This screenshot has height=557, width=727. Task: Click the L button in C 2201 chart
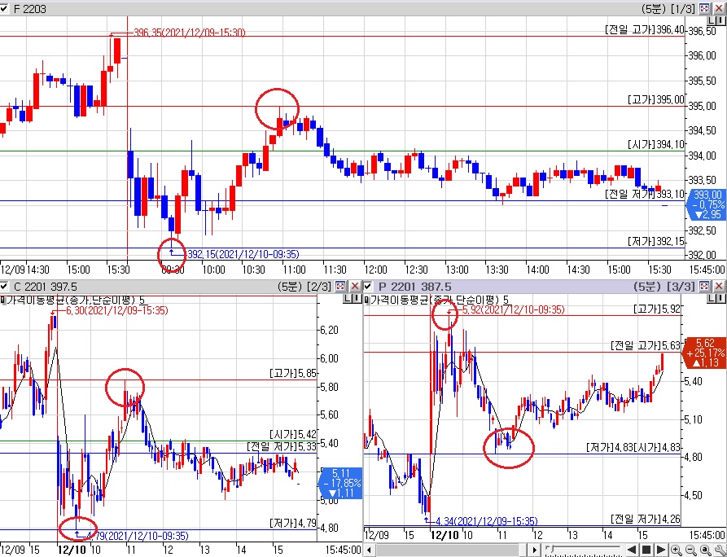click(x=348, y=298)
